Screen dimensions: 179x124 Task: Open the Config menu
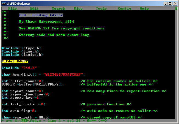pyautogui.click(x=124, y=9)
